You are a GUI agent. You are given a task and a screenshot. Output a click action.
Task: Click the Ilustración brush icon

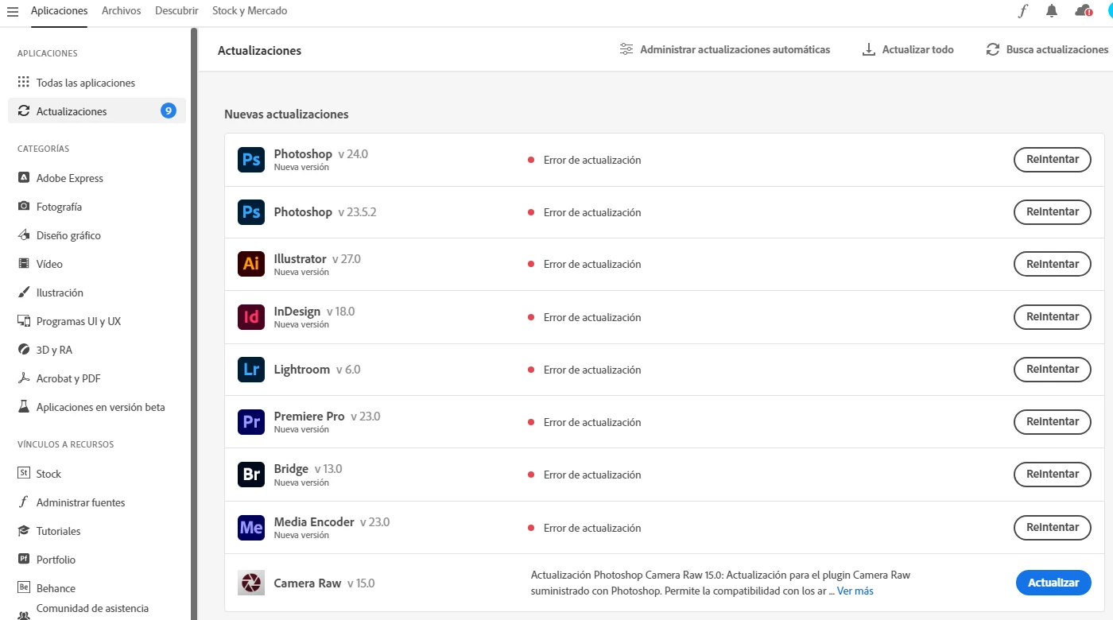(x=23, y=293)
